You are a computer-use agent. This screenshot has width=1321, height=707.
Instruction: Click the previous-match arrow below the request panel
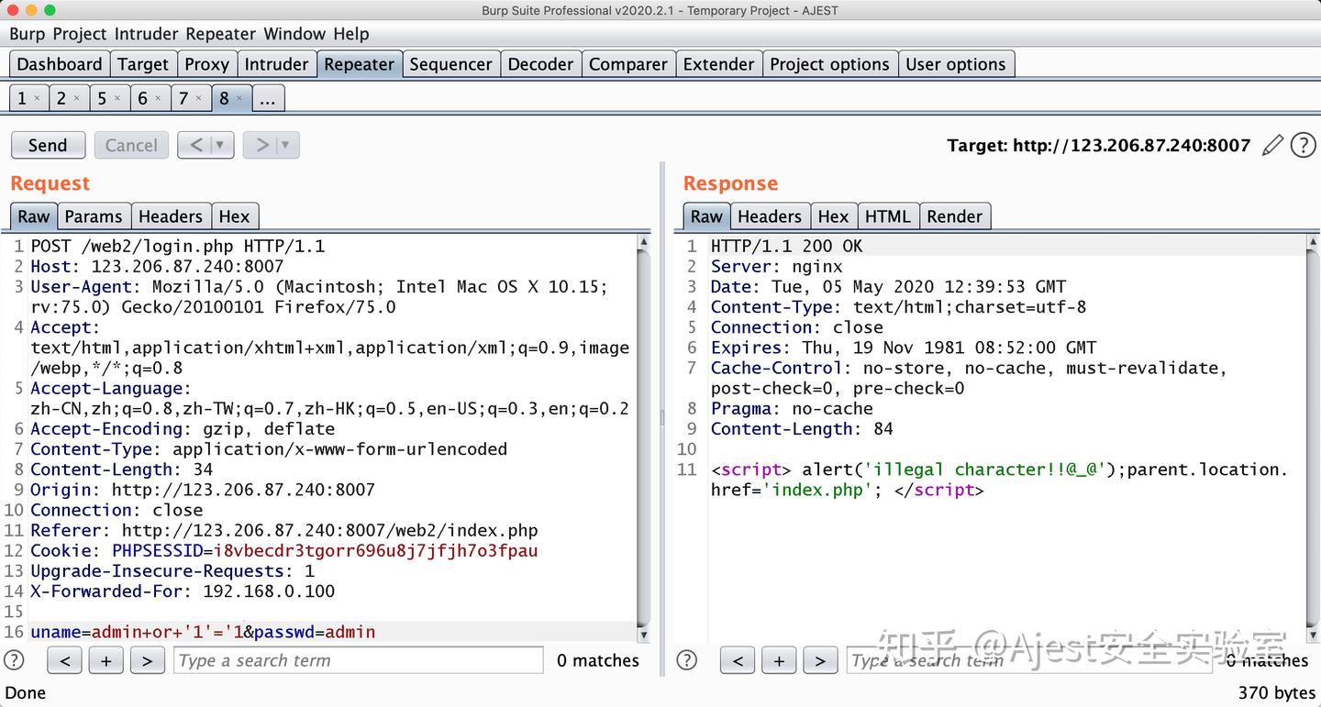pyautogui.click(x=64, y=660)
